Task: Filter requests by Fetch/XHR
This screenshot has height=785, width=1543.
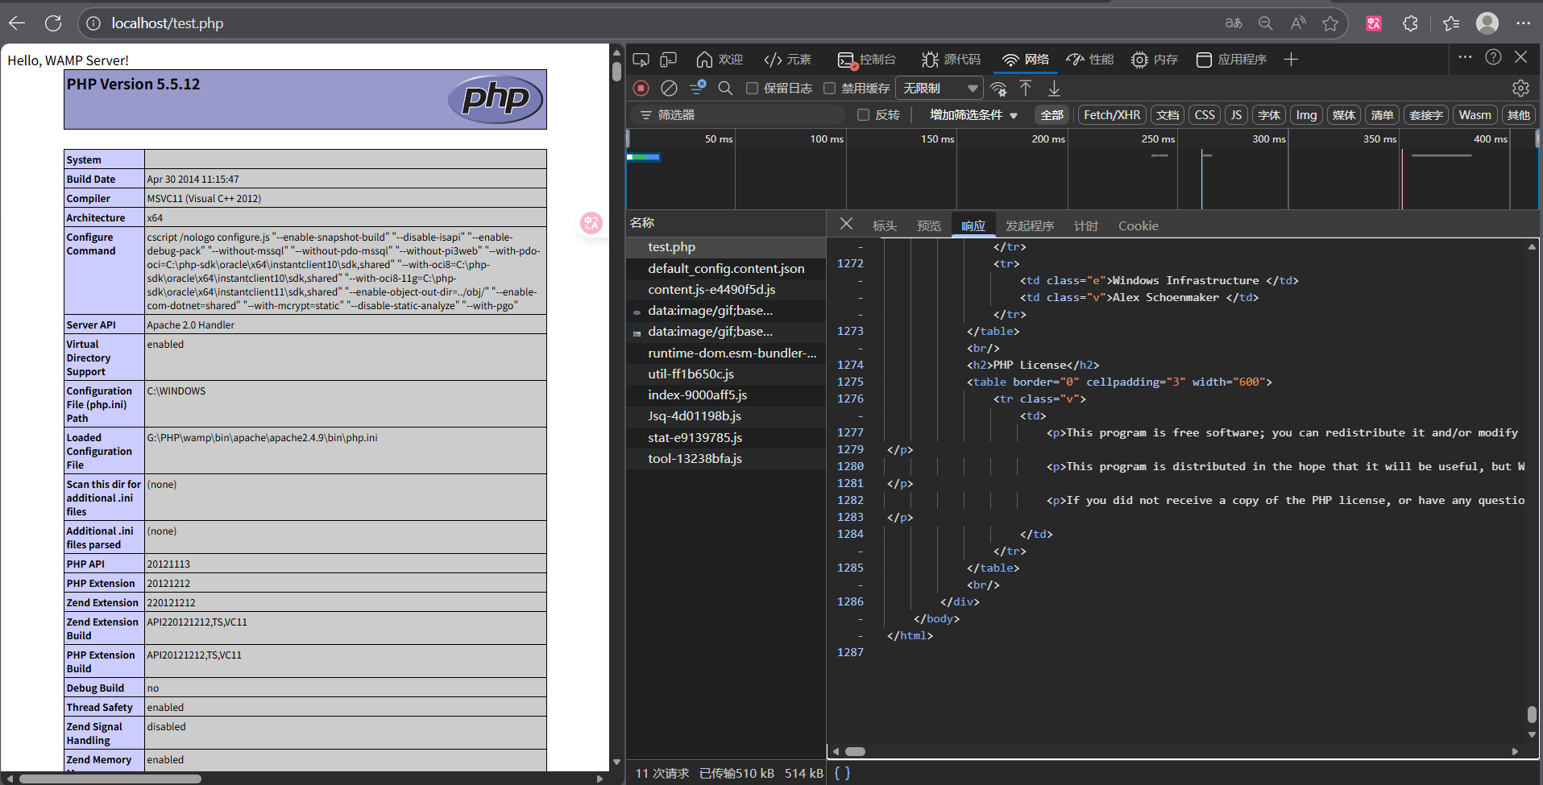Action: 1112,115
